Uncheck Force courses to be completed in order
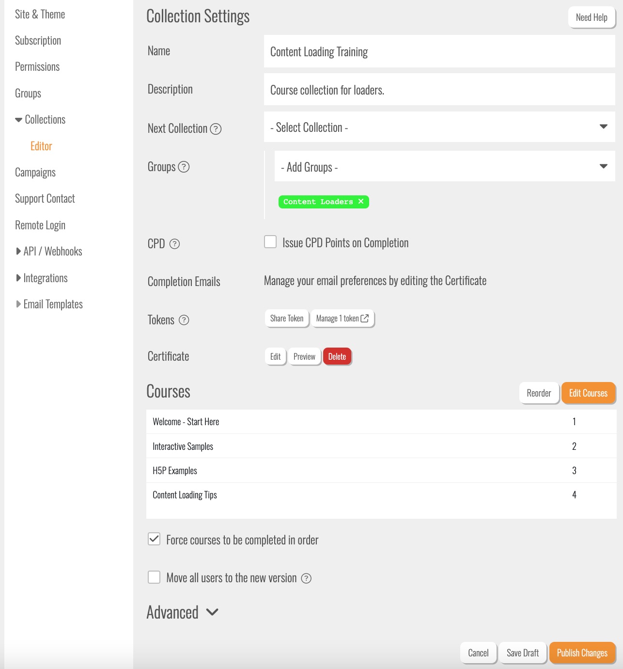623x669 pixels. pyautogui.click(x=154, y=539)
